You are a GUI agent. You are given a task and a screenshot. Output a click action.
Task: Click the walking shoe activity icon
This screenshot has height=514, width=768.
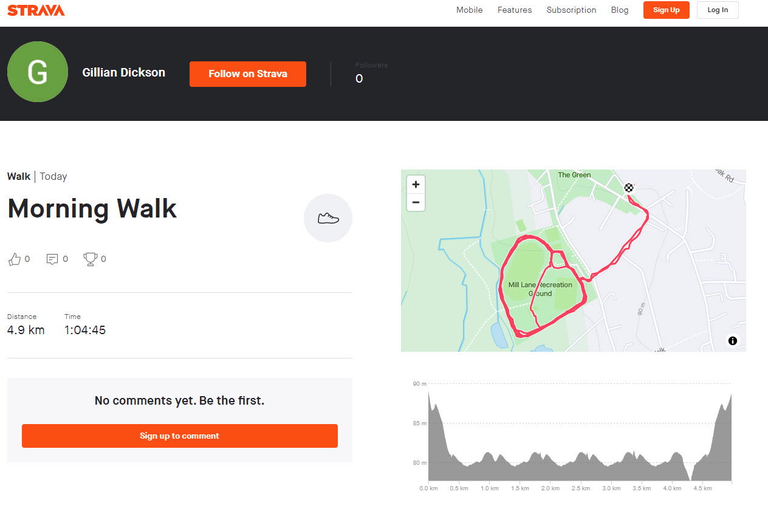pos(328,218)
